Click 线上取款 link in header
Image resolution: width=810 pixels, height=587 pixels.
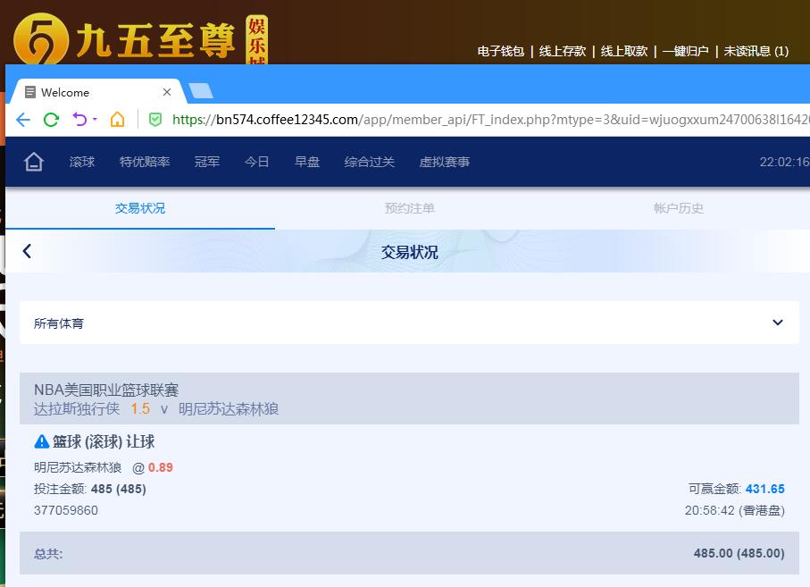click(623, 51)
